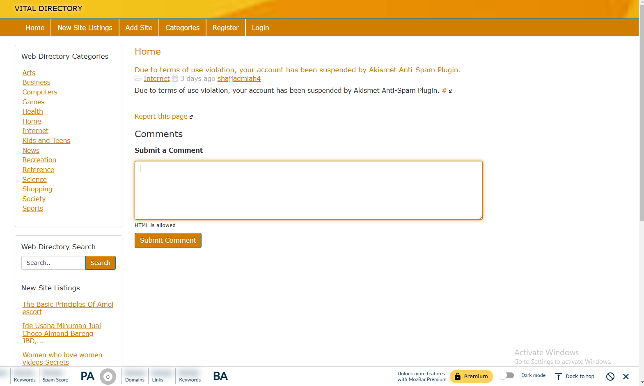Go to the Register page
Viewport: 644px width, 386px height.
pyautogui.click(x=225, y=28)
